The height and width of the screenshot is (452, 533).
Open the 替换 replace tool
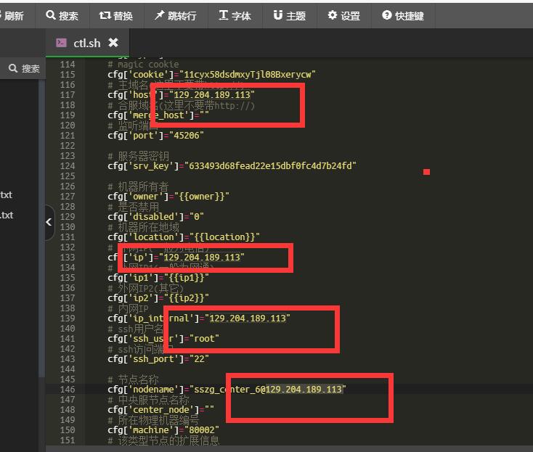pyautogui.click(x=115, y=15)
